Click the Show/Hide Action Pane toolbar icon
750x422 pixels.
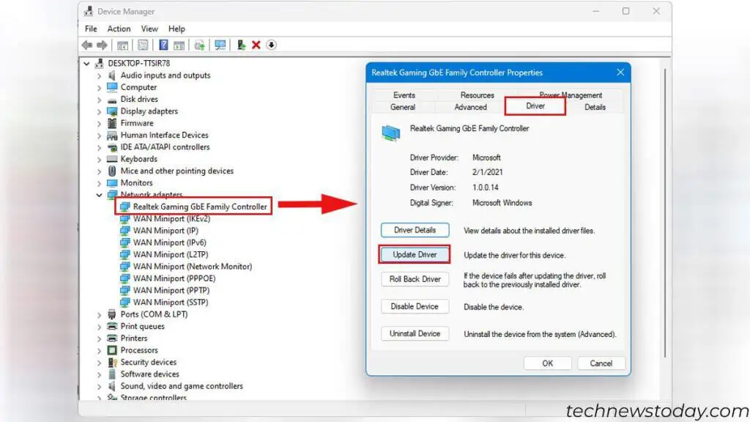point(179,45)
